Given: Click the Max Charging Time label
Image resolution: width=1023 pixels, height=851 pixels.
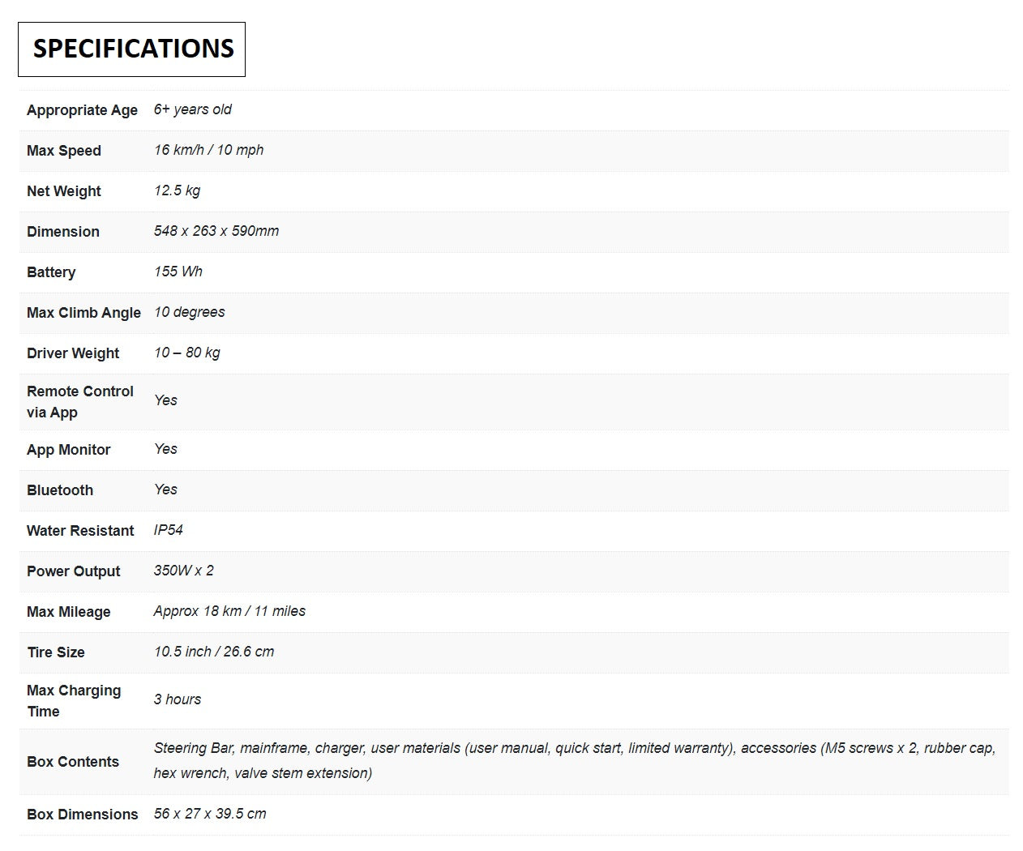Looking at the screenshot, I should 74,701.
